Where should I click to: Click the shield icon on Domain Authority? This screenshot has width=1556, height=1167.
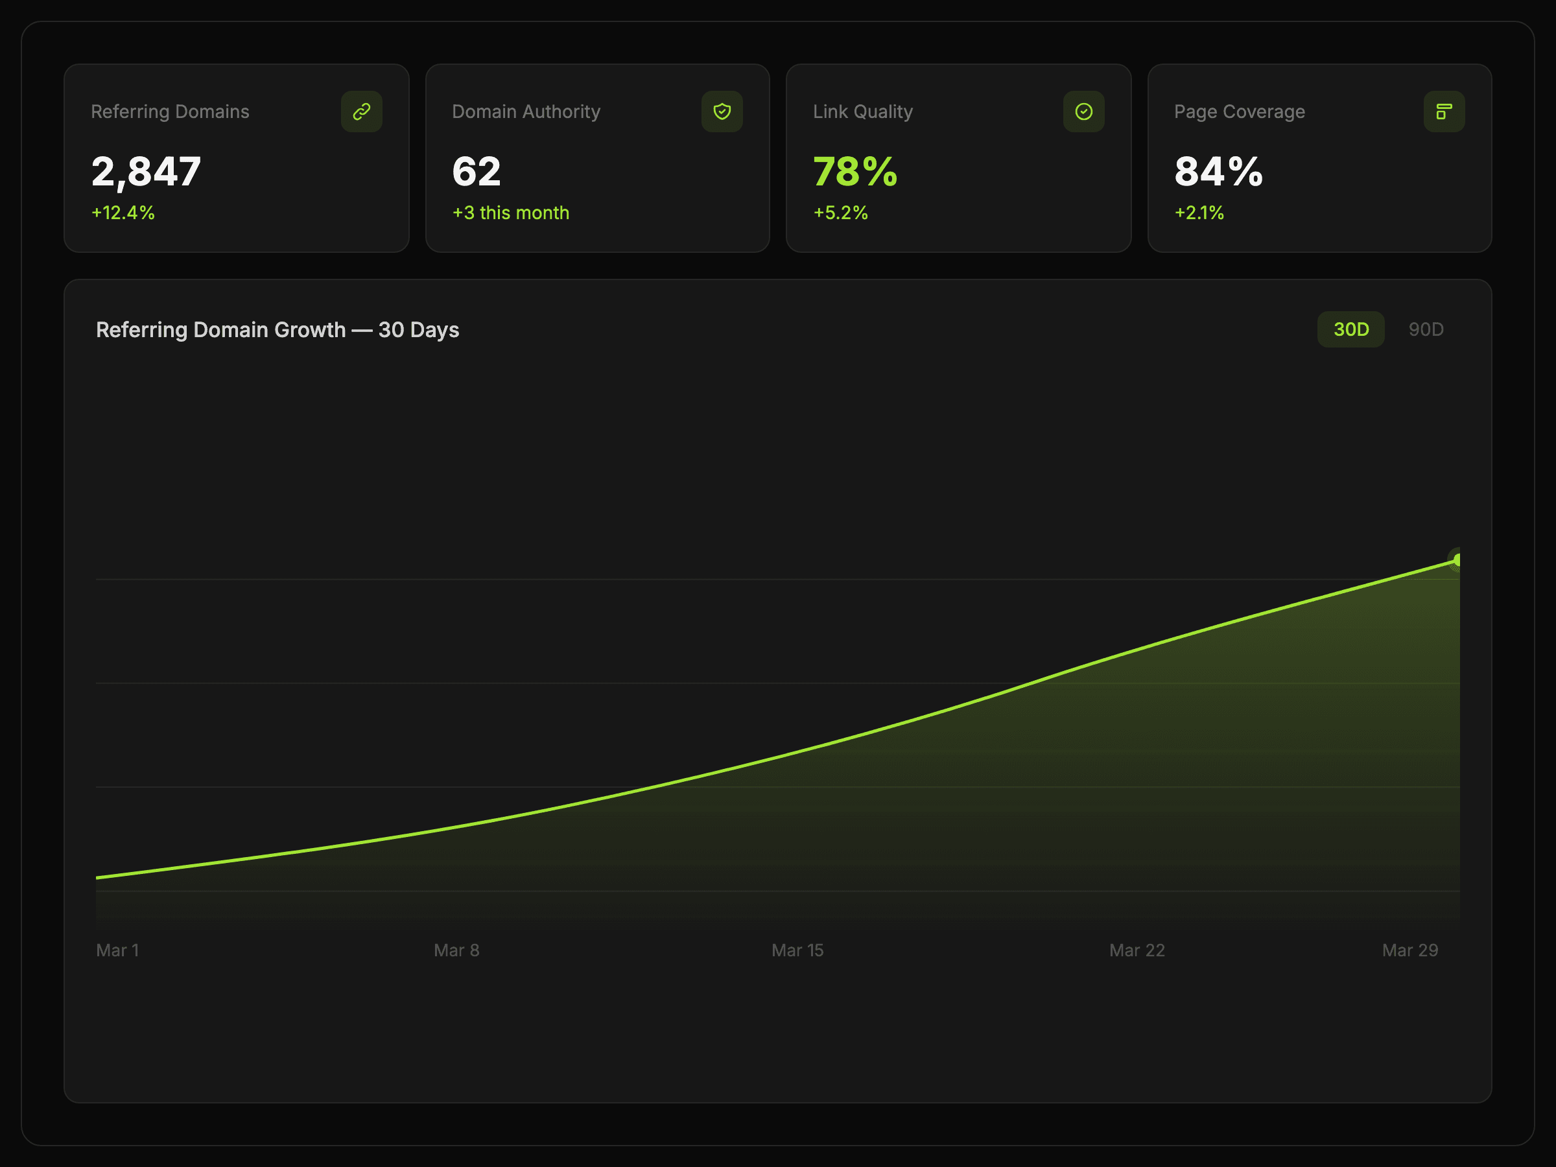click(722, 111)
